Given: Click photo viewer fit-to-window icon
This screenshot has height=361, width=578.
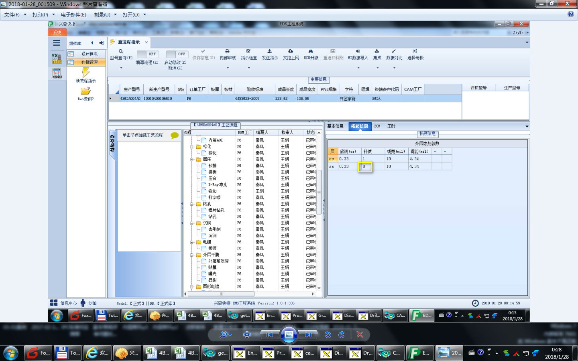Looking at the screenshot, I should (x=247, y=335).
